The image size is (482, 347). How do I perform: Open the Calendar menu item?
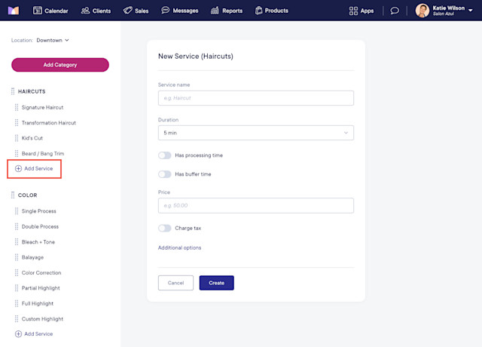point(50,11)
